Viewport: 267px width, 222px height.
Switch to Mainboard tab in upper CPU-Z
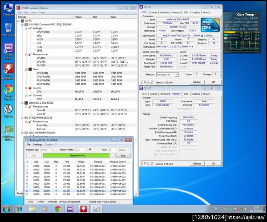tap(165, 12)
